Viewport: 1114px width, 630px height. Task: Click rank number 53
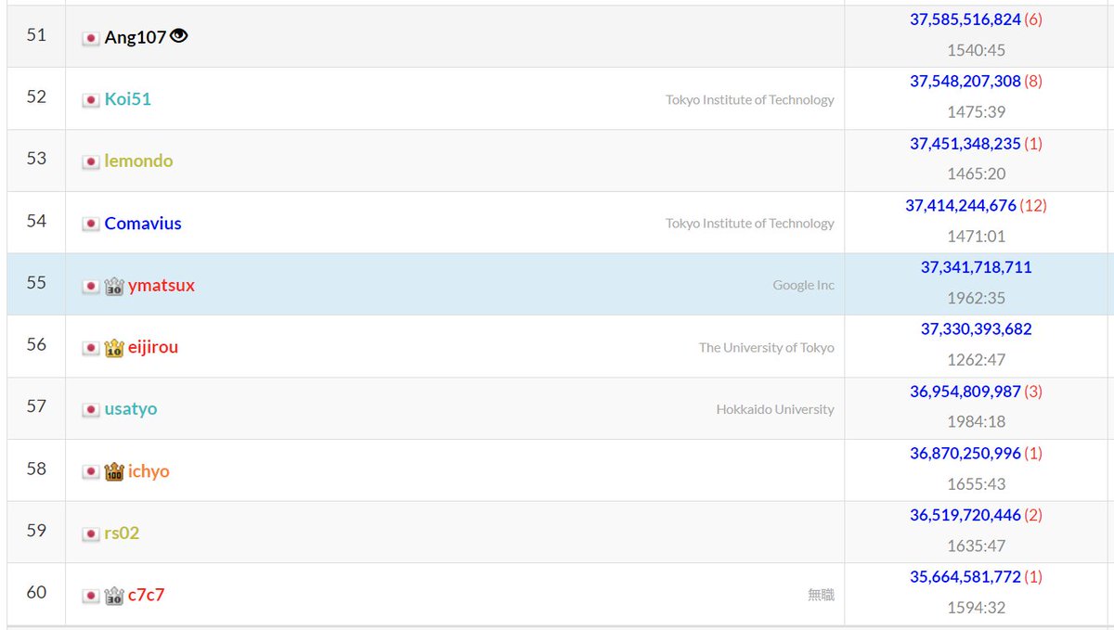coord(36,159)
